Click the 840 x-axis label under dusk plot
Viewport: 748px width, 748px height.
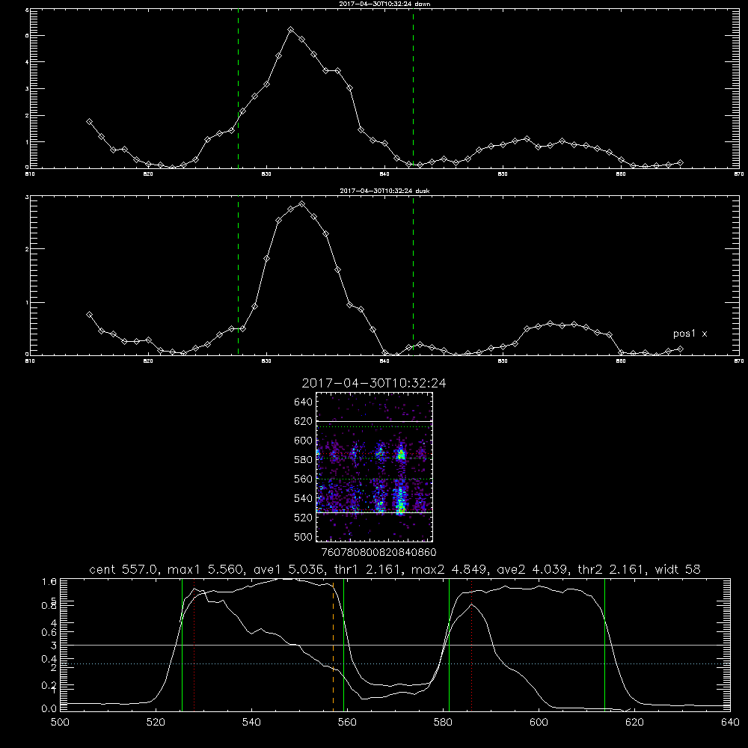click(x=384, y=361)
